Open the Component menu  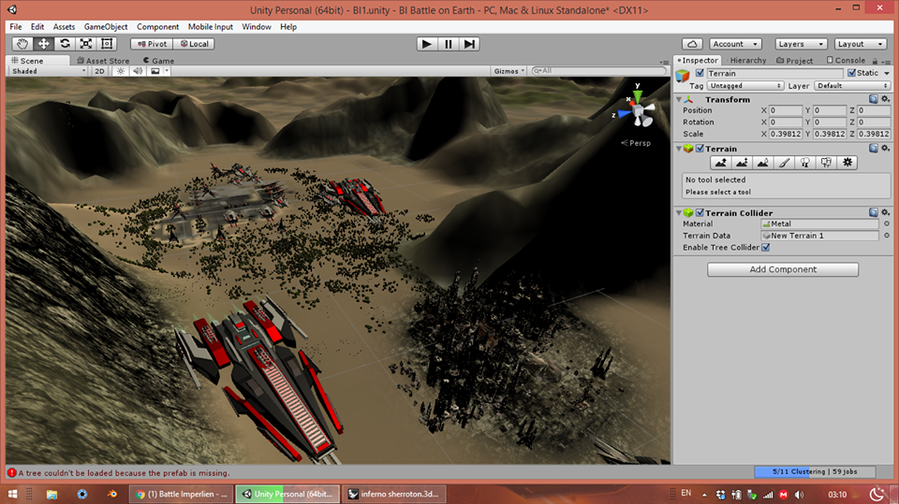click(x=157, y=27)
